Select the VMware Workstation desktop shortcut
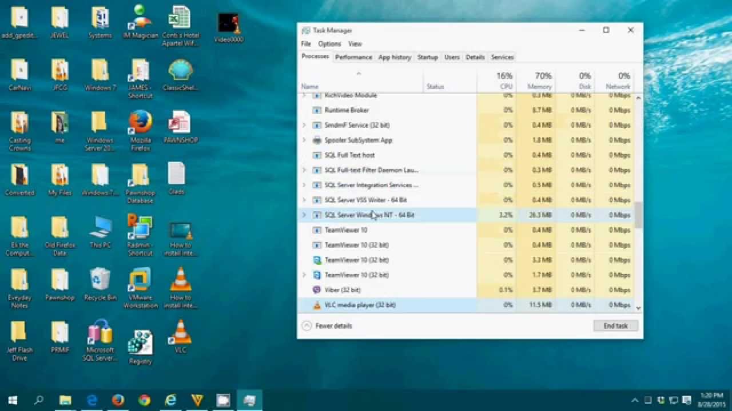732x411 pixels. [x=141, y=288]
